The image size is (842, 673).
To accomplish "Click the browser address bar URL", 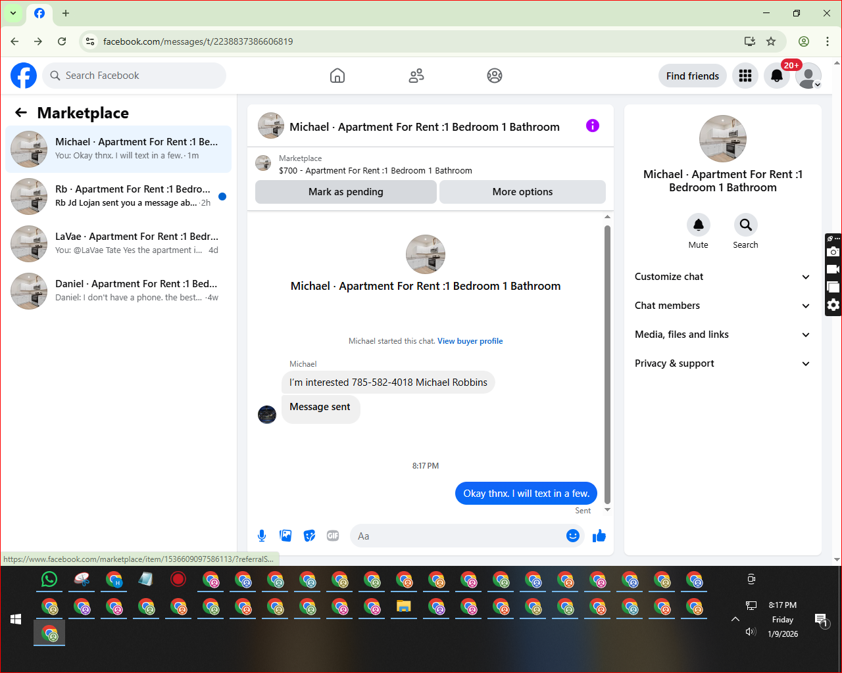I will [x=198, y=41].
